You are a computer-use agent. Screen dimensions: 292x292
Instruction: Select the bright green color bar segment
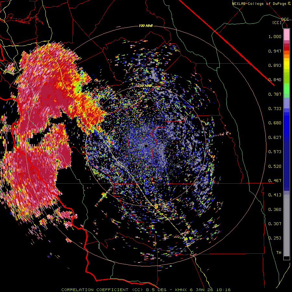pyautogui.click(x=286, y=89)
